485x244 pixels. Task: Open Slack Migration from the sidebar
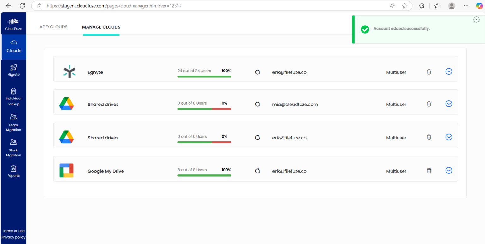coord(13,147)
